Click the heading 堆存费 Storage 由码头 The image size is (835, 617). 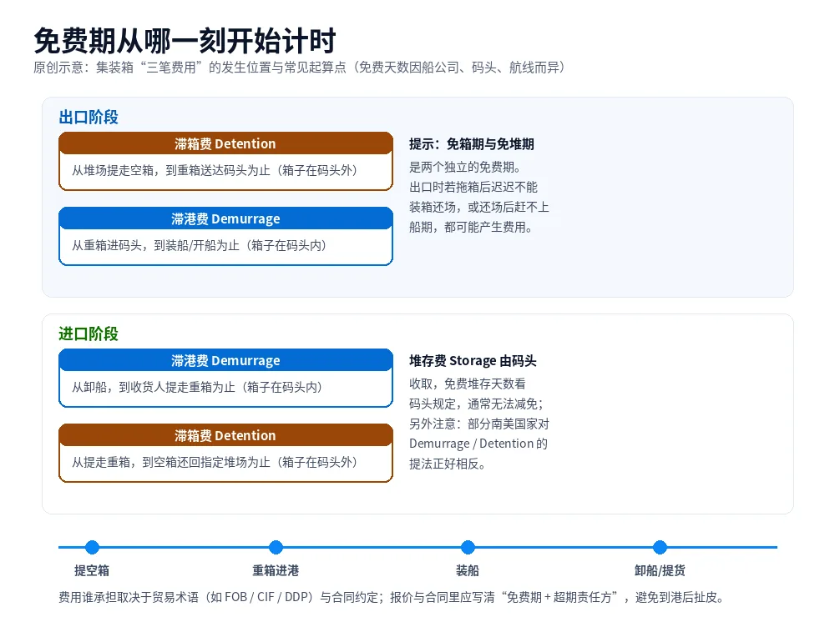tap(473, 361)
